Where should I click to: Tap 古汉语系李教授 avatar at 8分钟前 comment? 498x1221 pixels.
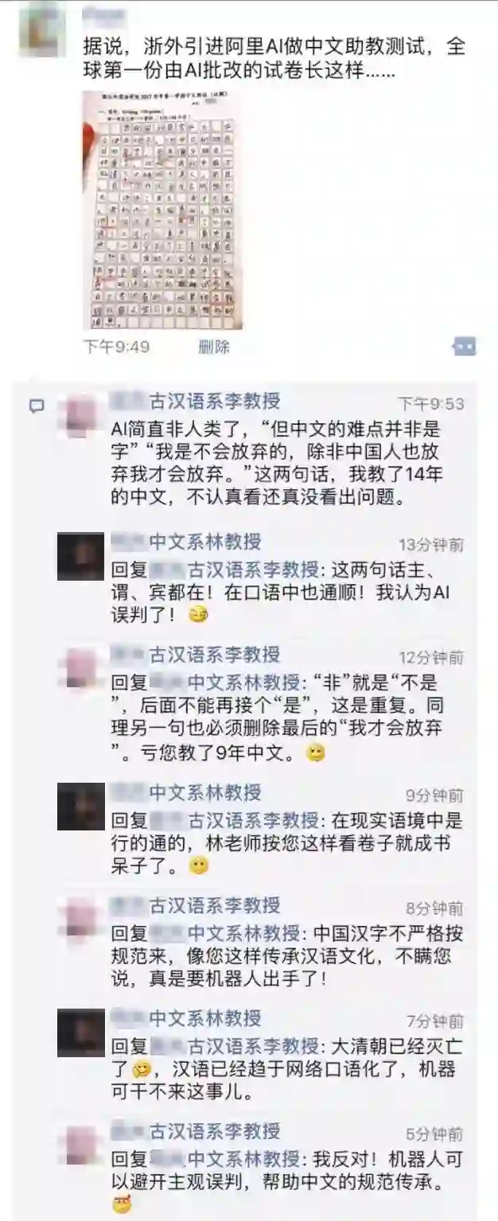[x=81, y=920]
